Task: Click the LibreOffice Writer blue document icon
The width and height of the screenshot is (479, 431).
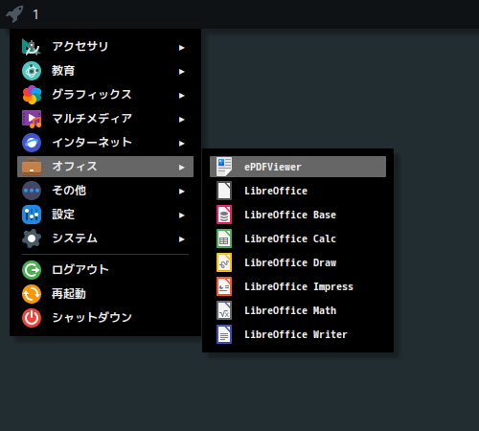Action: 224,334
